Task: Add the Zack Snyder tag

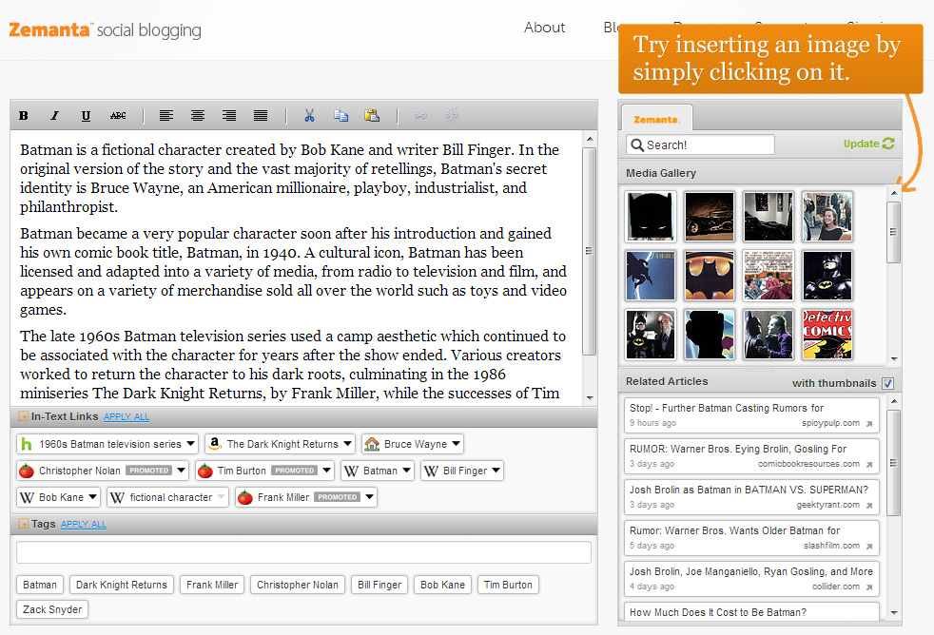Action: [52, 609]
